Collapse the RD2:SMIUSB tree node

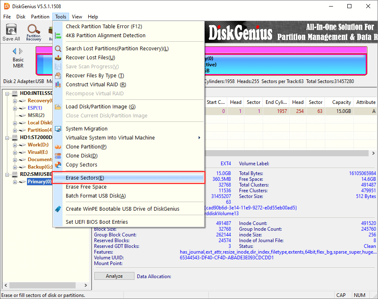click(7, 175)
